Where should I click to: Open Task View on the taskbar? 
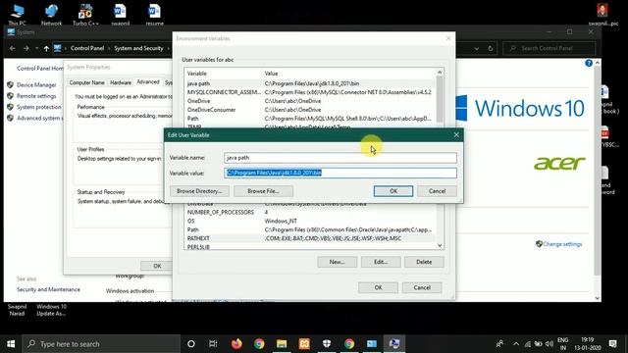(213, 344)
